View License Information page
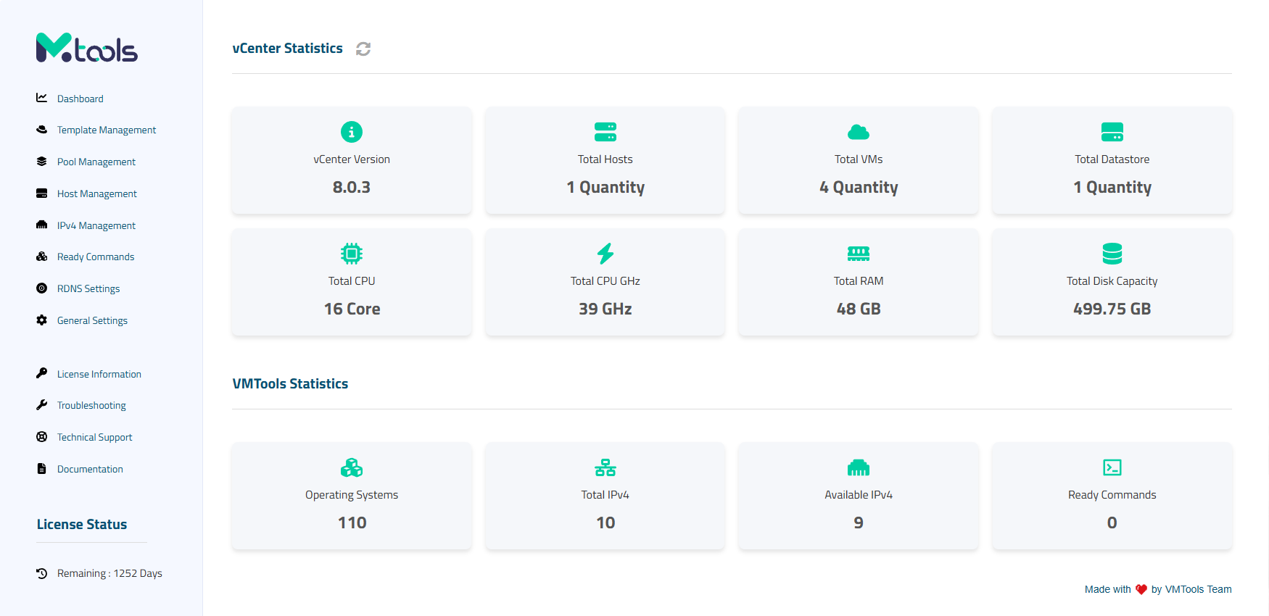 99,374
